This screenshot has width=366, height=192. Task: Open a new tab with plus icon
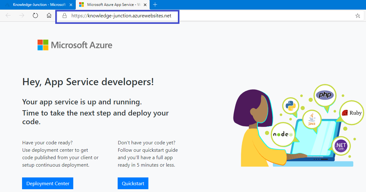[155, 4]
